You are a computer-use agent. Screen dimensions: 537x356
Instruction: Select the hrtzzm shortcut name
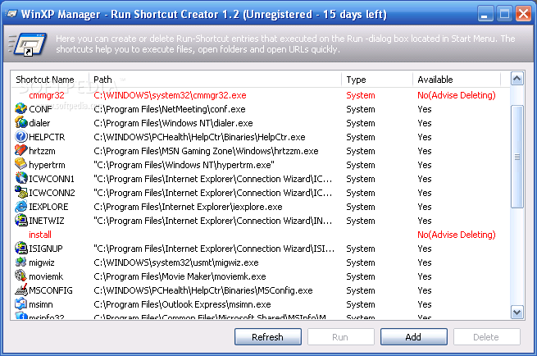tap(42, 151)
